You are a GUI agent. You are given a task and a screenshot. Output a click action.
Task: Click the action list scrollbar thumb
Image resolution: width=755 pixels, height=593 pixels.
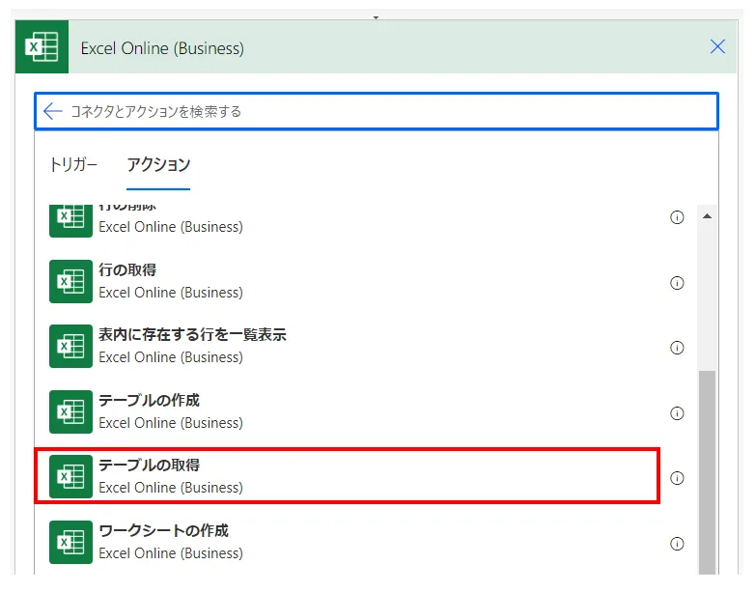(707, 472)
